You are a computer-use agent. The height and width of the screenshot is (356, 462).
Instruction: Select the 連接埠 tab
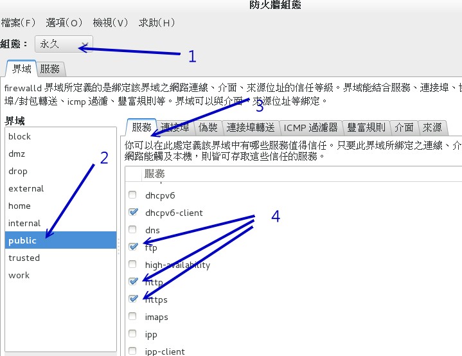click(175, 127)
